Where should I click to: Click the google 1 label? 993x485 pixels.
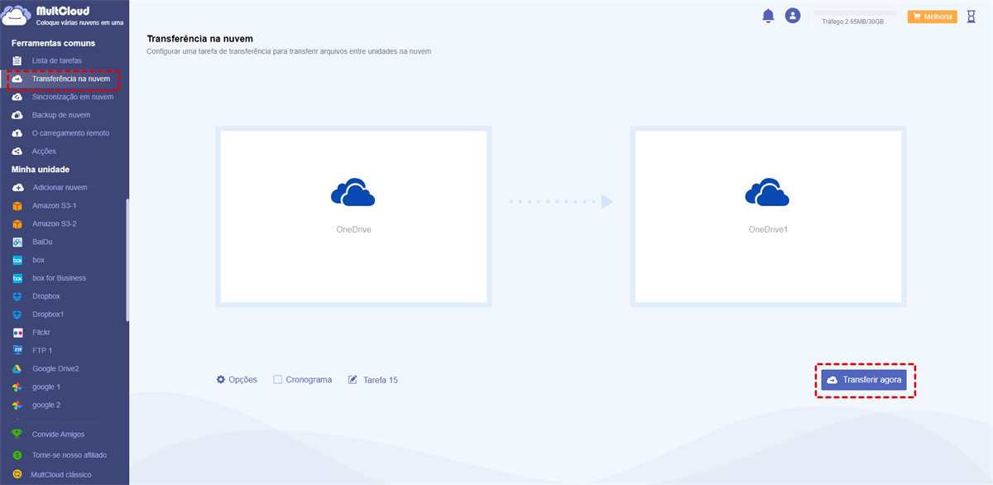click(x=46, y=387)
